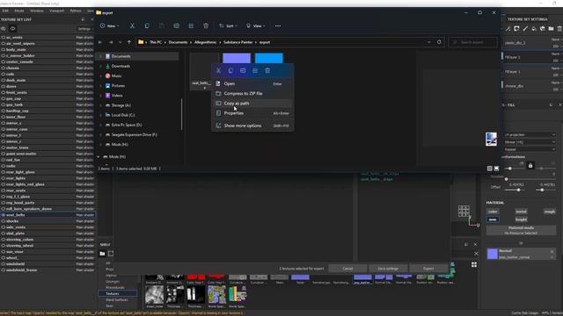Toggle the metal material channel button
Image resolution: width=563 pixels, height=316 pixels.
pyautogui.click(x=521, y=212)
